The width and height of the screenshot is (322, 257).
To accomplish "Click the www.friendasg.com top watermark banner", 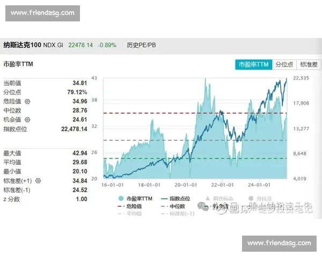I will (41, 13).
